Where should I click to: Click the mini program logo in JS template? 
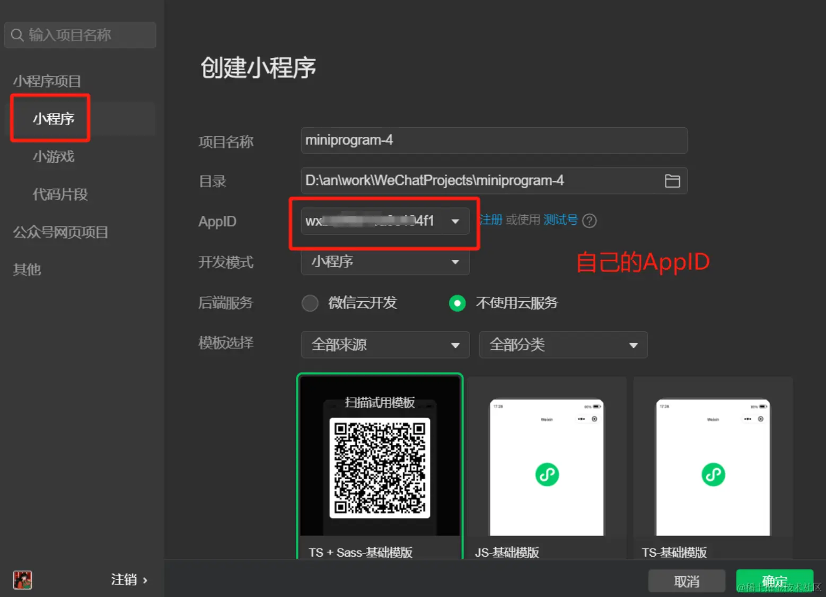click(547, 475)
